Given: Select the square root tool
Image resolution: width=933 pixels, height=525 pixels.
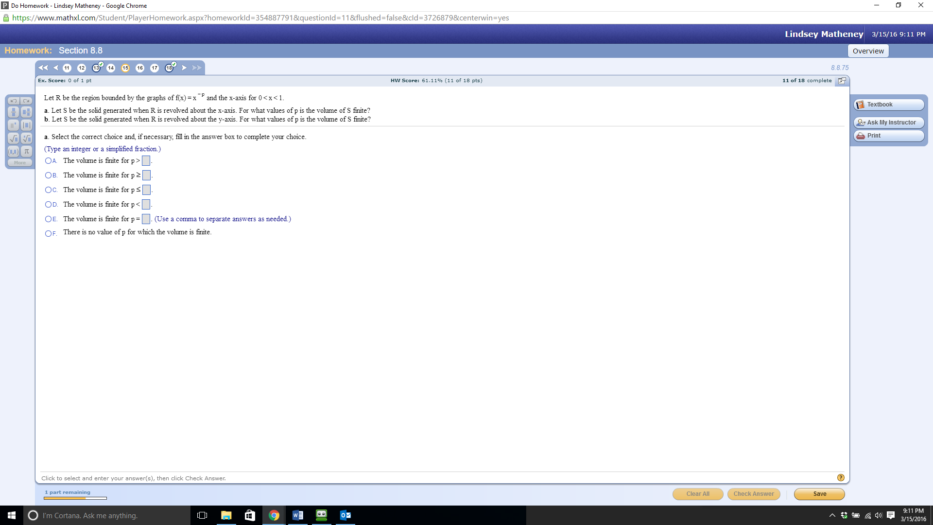Looking at the screenshot, I should pos(13,139).
